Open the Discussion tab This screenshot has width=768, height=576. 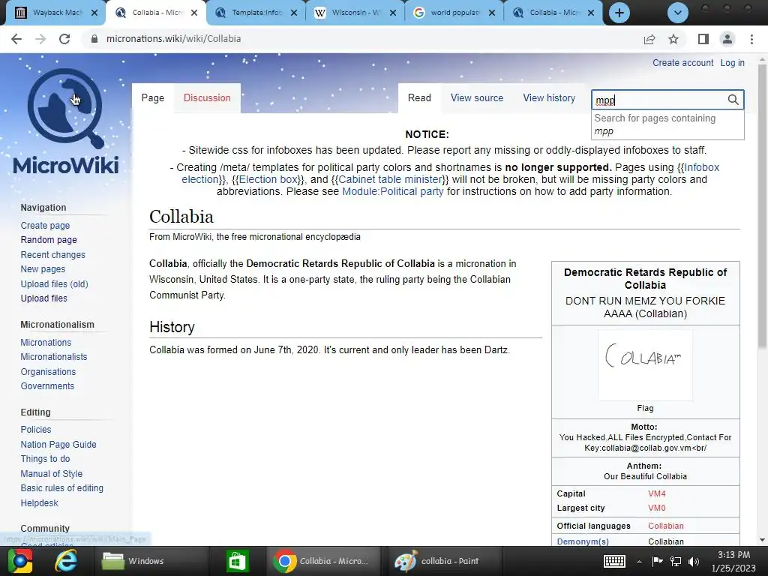(207, 98)
